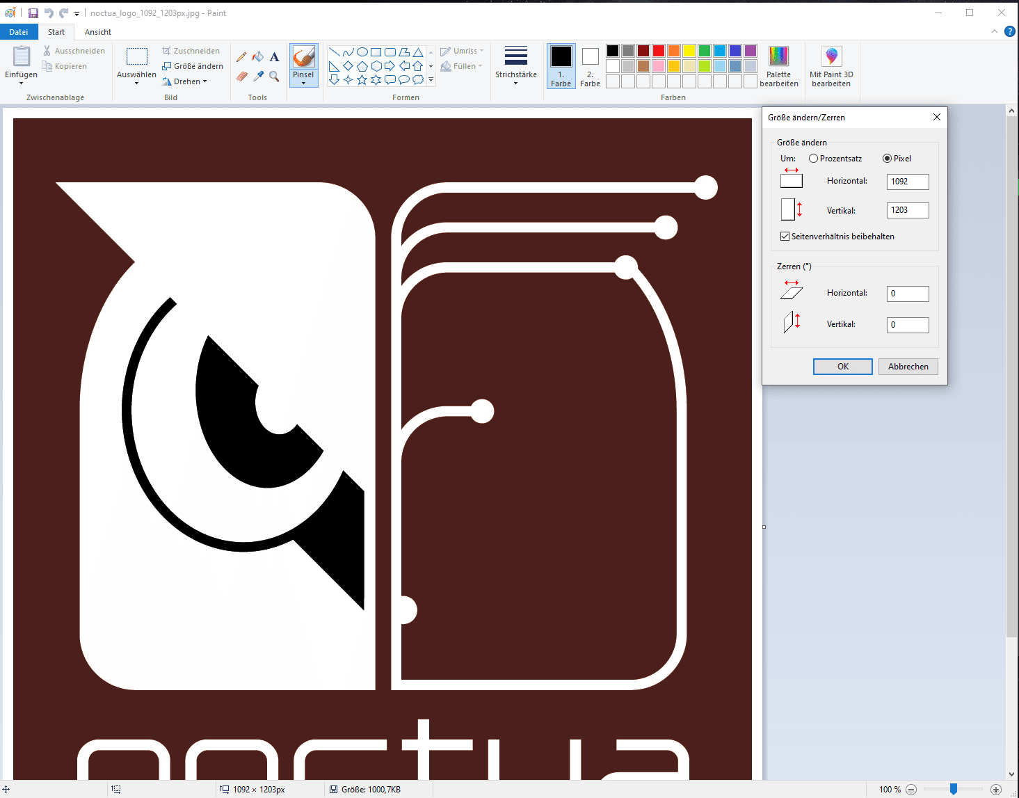Screen dimensions: 1019x798
Task: Click Mit Paint 3D bearbeiten
Action: click(831, 65)
